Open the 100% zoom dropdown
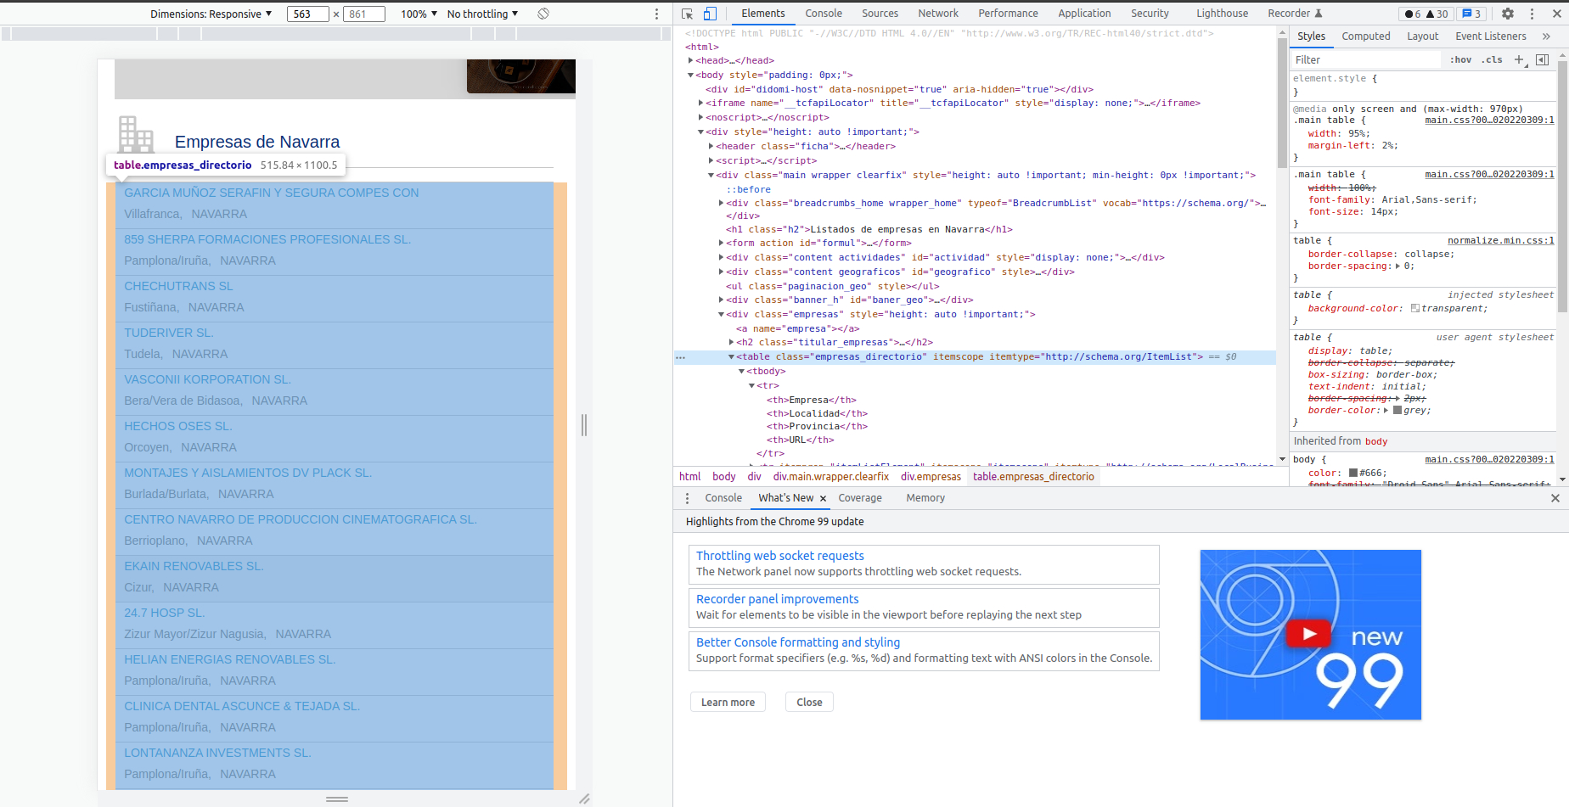Image resolution: width=1569 pixels, height=807 pixels. pos(419,14)
